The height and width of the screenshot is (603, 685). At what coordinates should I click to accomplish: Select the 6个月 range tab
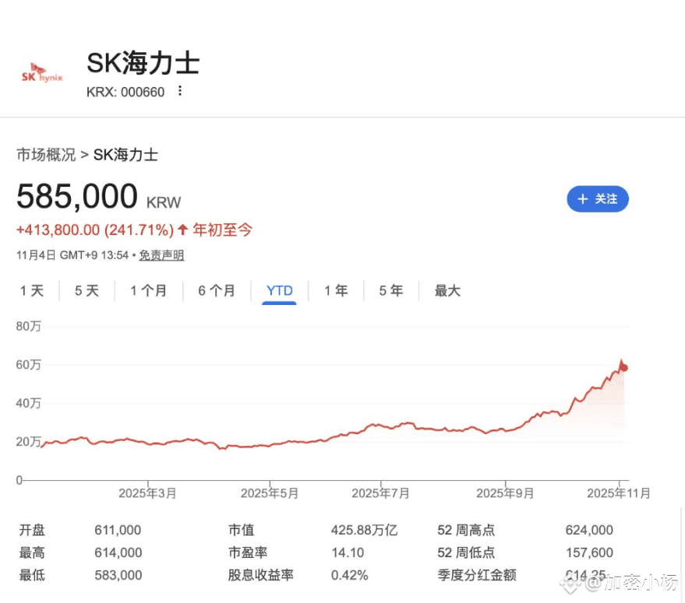[x=216, y=291]
